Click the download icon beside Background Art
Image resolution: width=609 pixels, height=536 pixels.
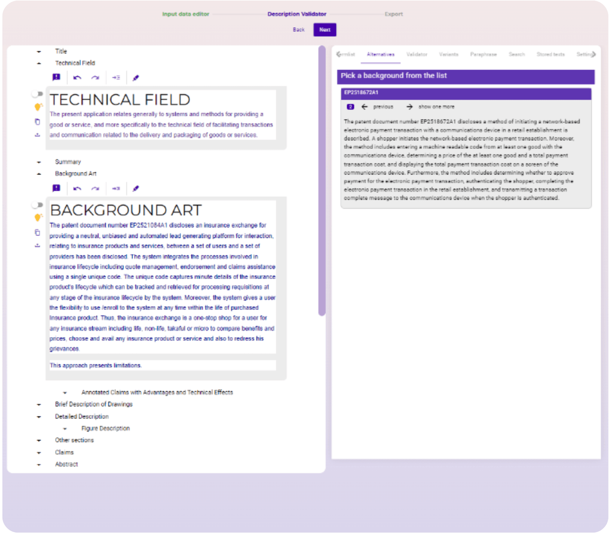click(37, 245)
